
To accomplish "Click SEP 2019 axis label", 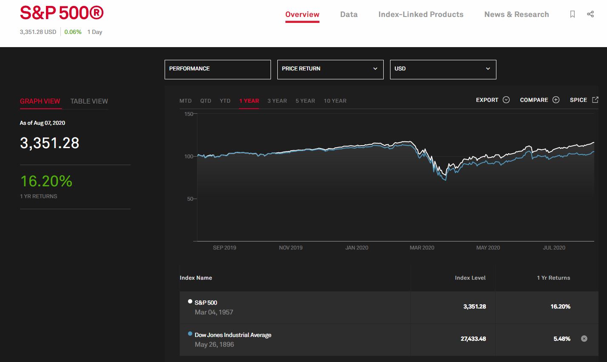I will (x=225, y=247).
